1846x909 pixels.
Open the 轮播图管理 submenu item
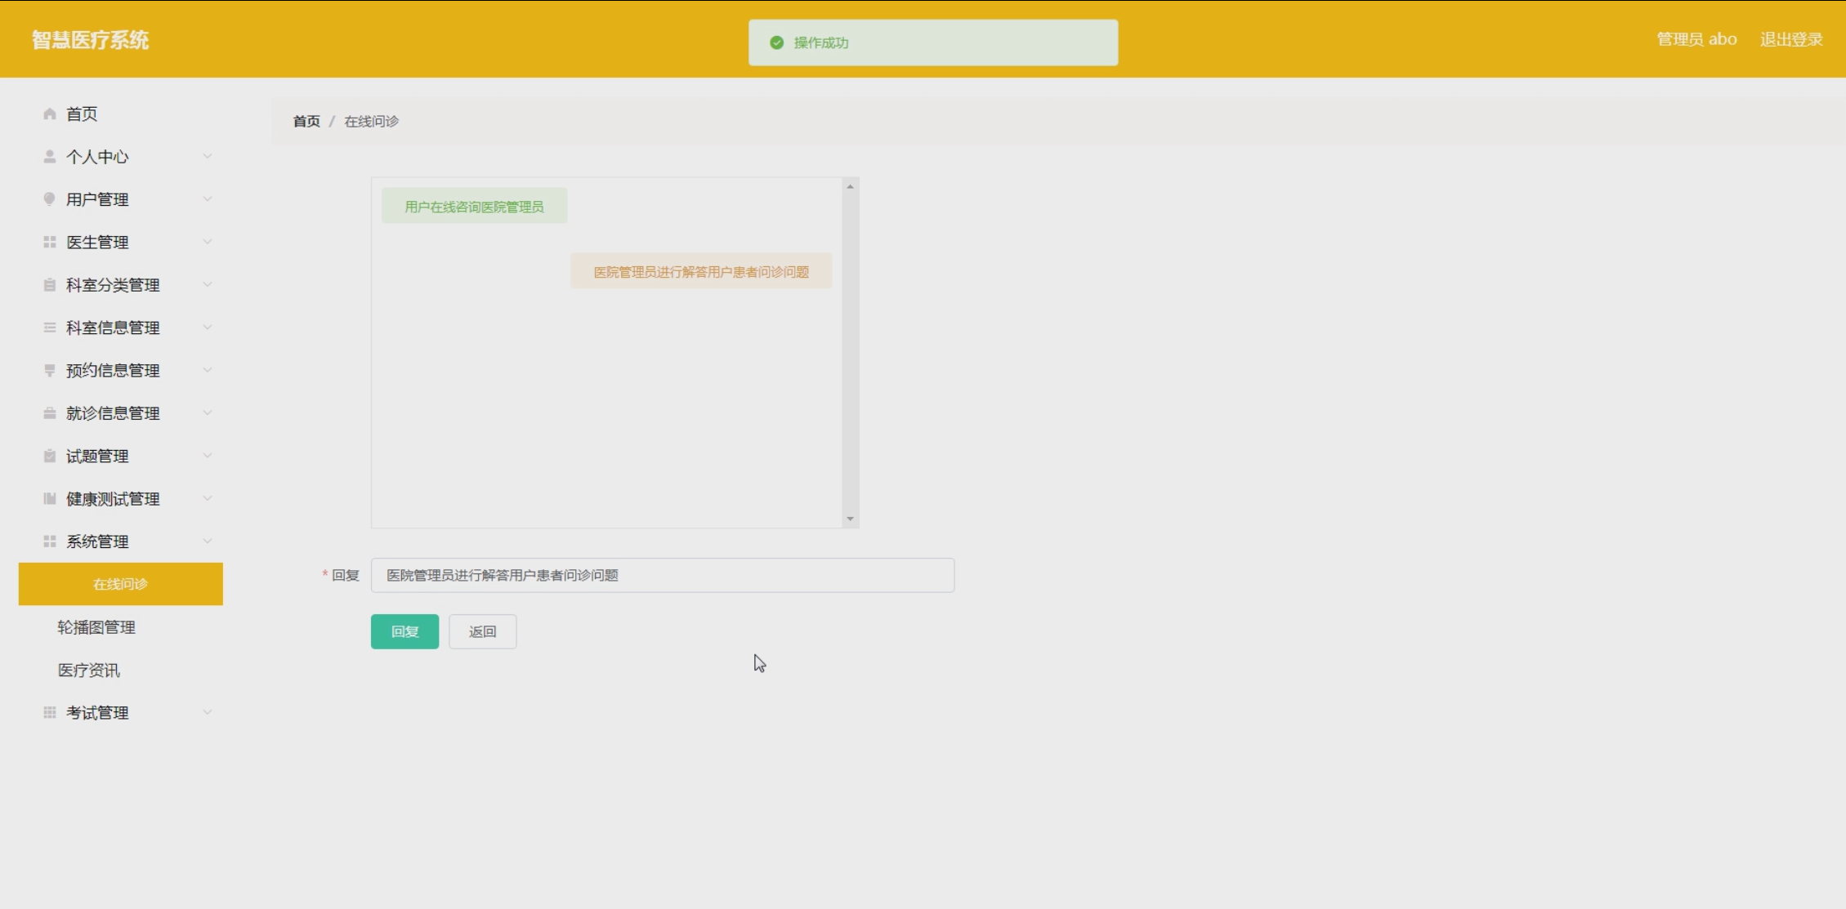tap(96, 627)
